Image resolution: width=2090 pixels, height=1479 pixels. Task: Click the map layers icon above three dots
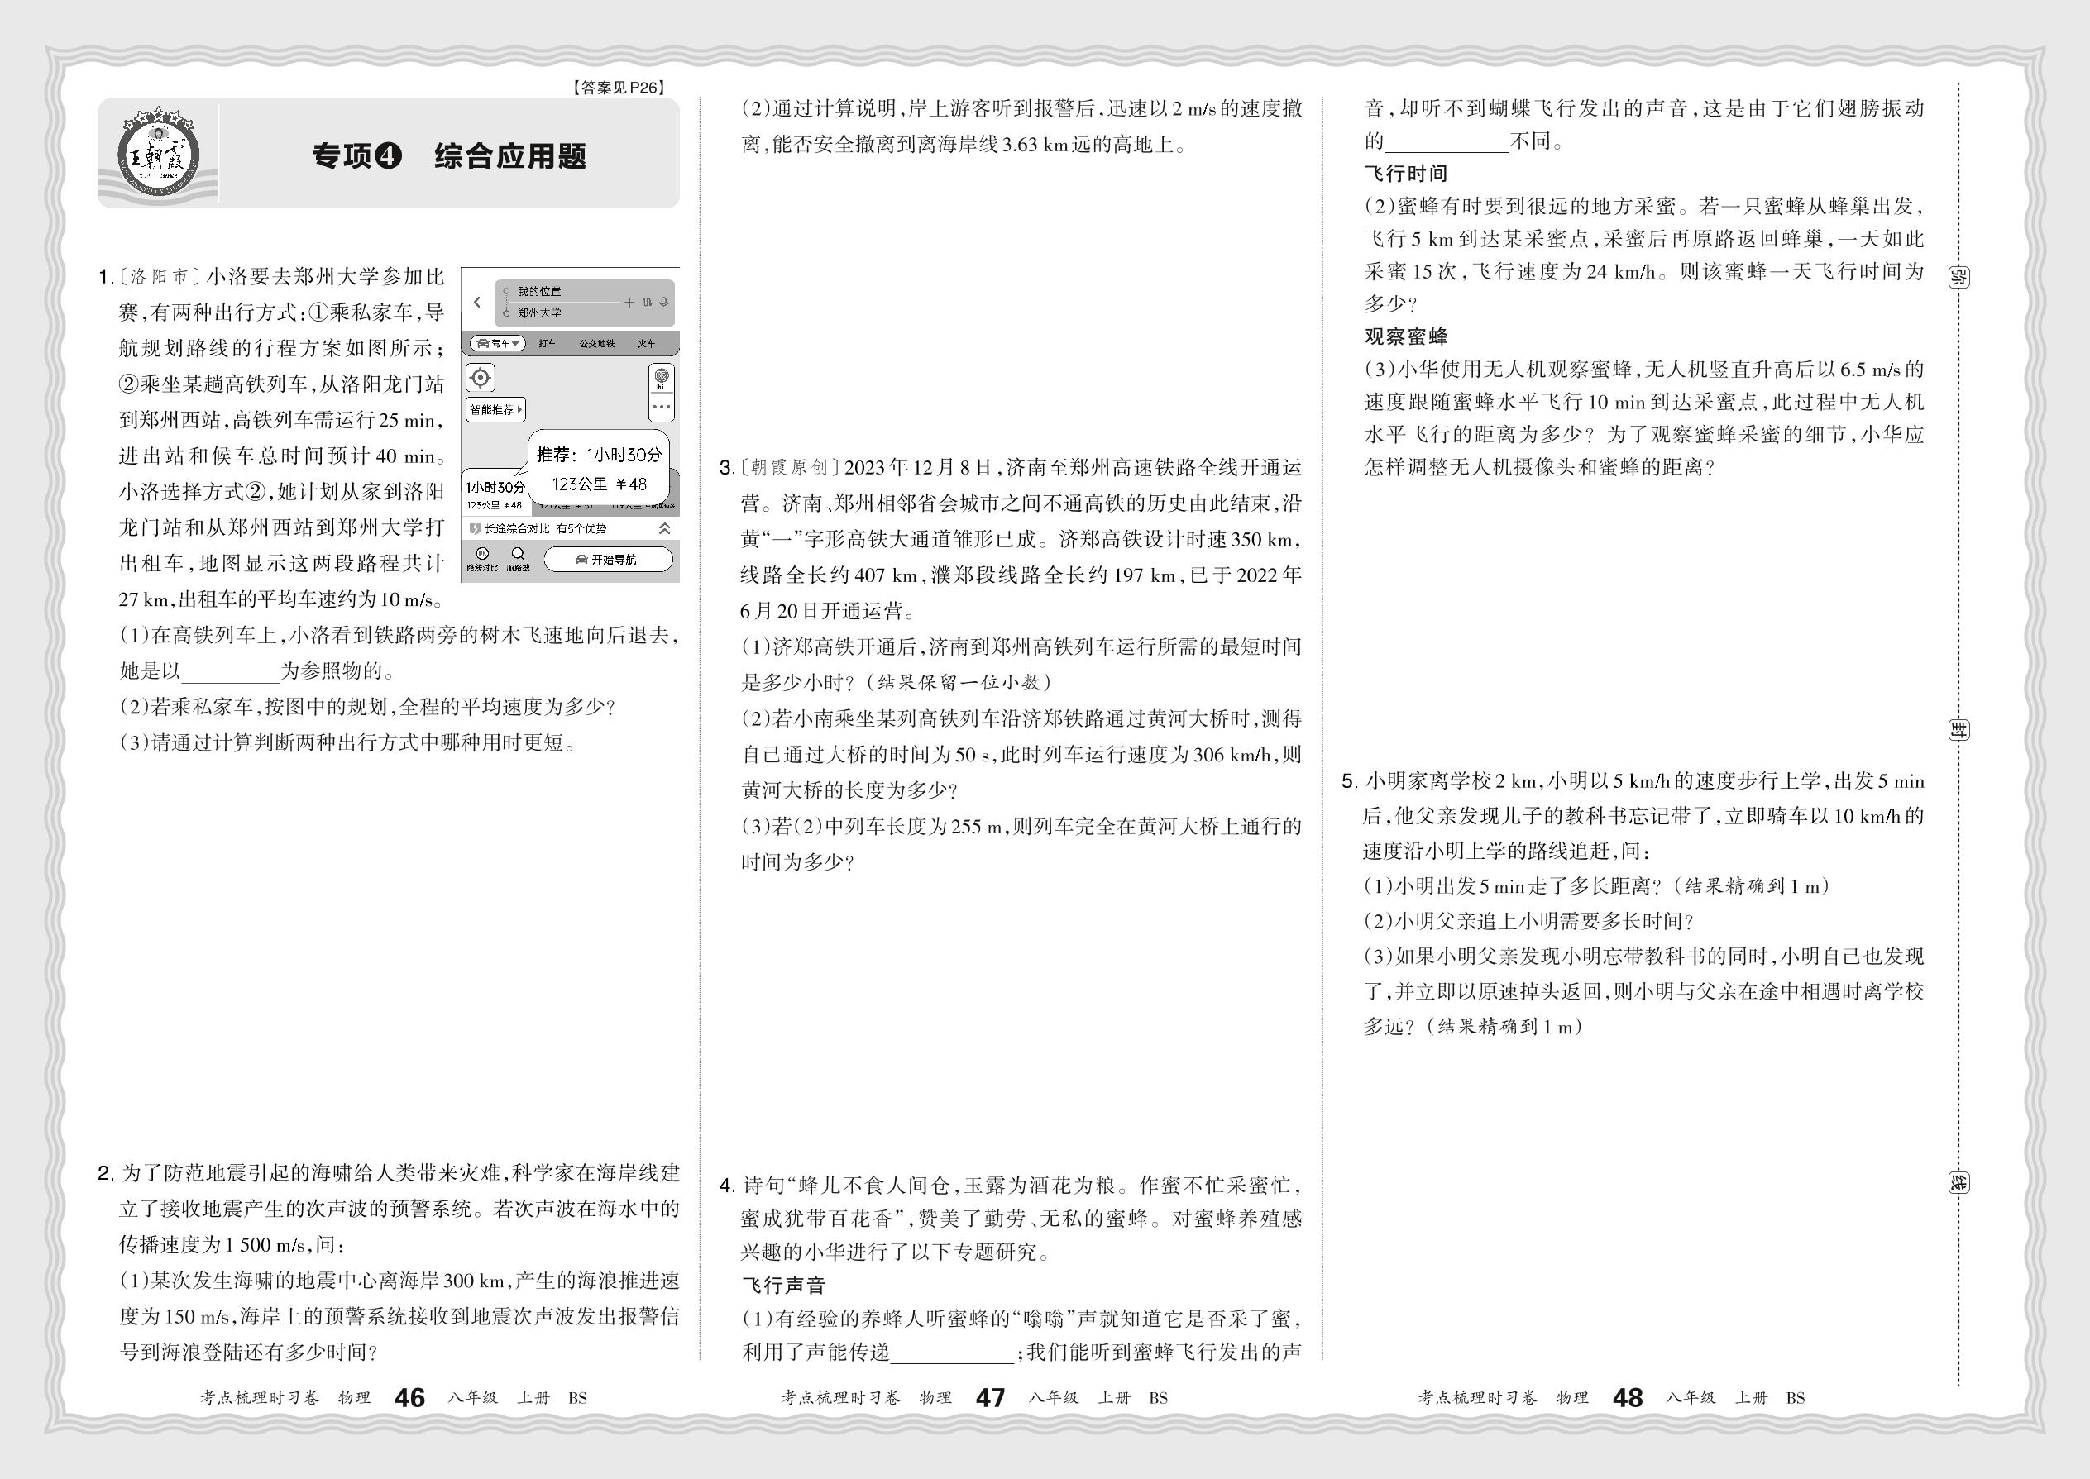coord(662,376)
